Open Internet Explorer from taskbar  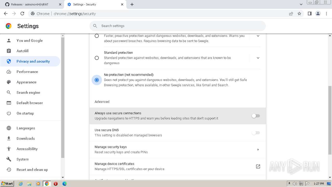pyautogui.click(x=20, y=184)
